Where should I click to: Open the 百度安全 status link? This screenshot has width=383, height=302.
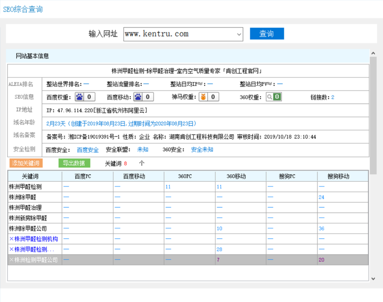[88, 150]
